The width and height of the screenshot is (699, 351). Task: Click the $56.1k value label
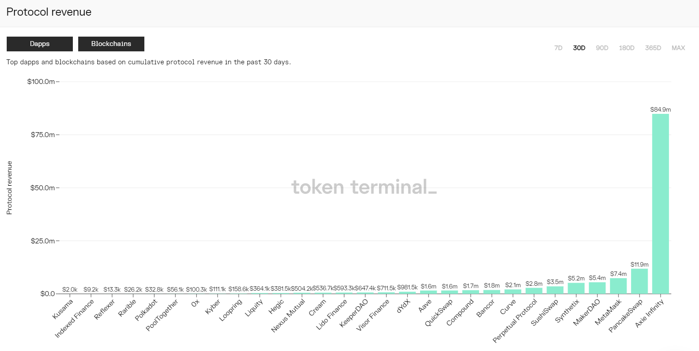[175, 289]
